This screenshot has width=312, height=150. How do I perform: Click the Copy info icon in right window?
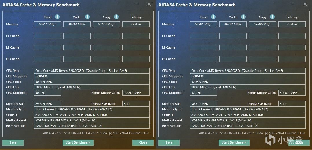pos(272,17)
